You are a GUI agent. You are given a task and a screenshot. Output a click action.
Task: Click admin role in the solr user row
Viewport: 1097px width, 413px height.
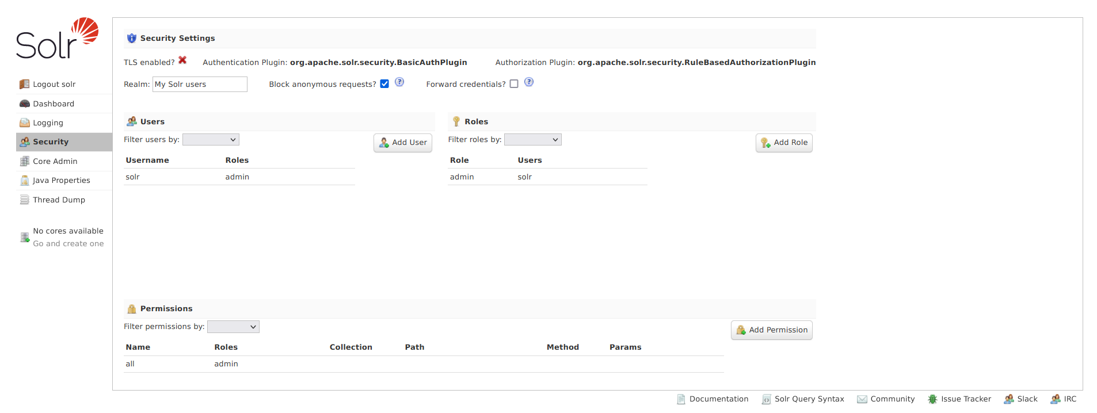(237, 177)
